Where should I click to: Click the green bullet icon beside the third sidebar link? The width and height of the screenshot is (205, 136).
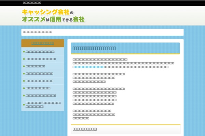tap(24, 66)
